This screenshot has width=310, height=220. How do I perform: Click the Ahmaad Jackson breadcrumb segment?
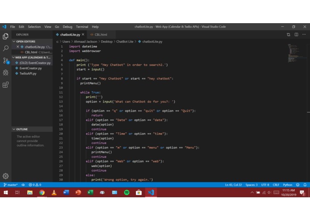coord(85,41)
